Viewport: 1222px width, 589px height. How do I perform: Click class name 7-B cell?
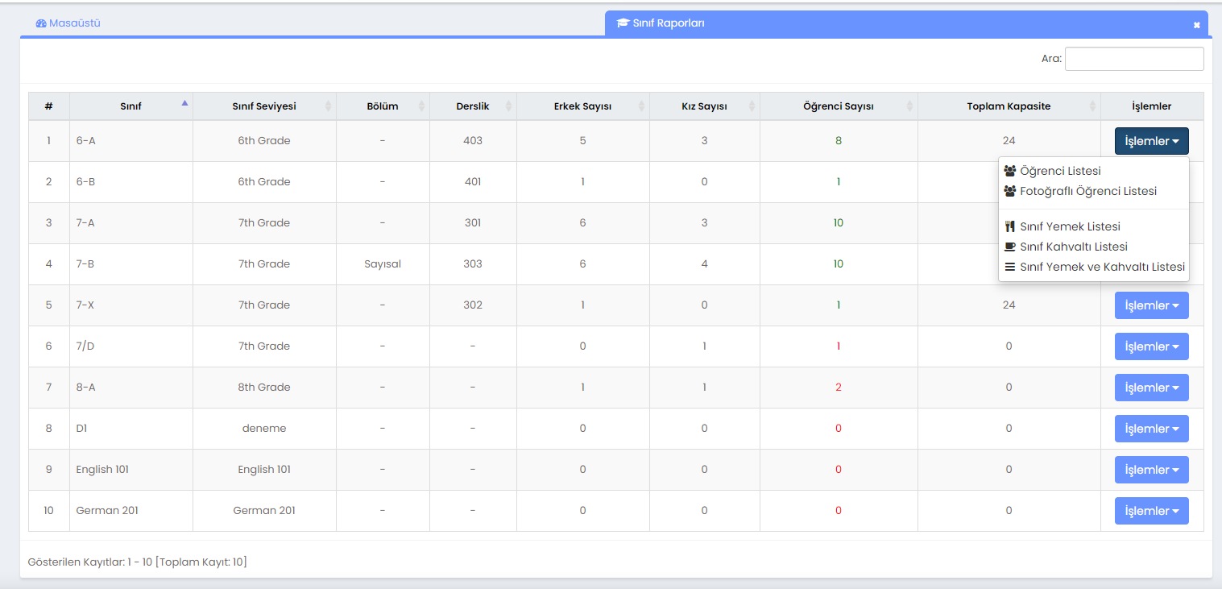pos(131,264)
